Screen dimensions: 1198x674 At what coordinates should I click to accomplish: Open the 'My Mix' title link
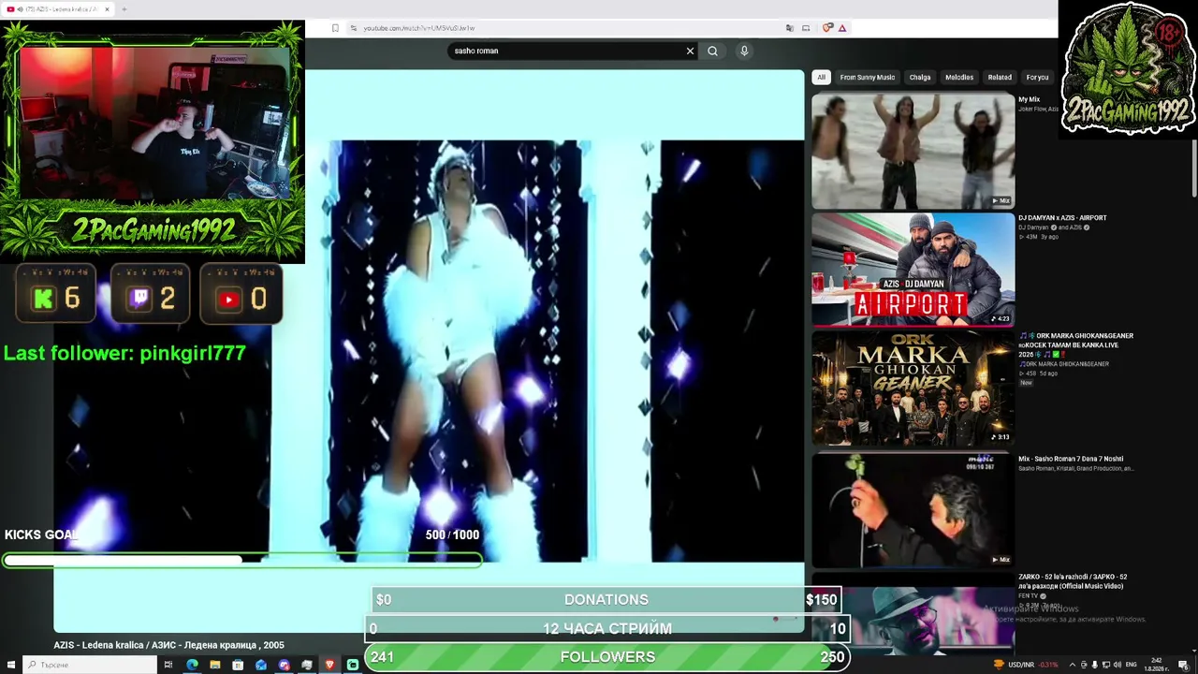pyautogui.click(x=1029, y=99)
